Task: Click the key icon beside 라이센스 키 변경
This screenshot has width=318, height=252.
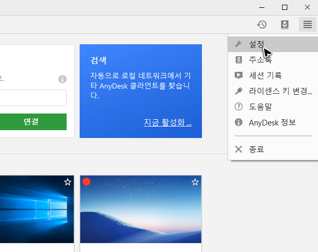Action: coord(238,91)
